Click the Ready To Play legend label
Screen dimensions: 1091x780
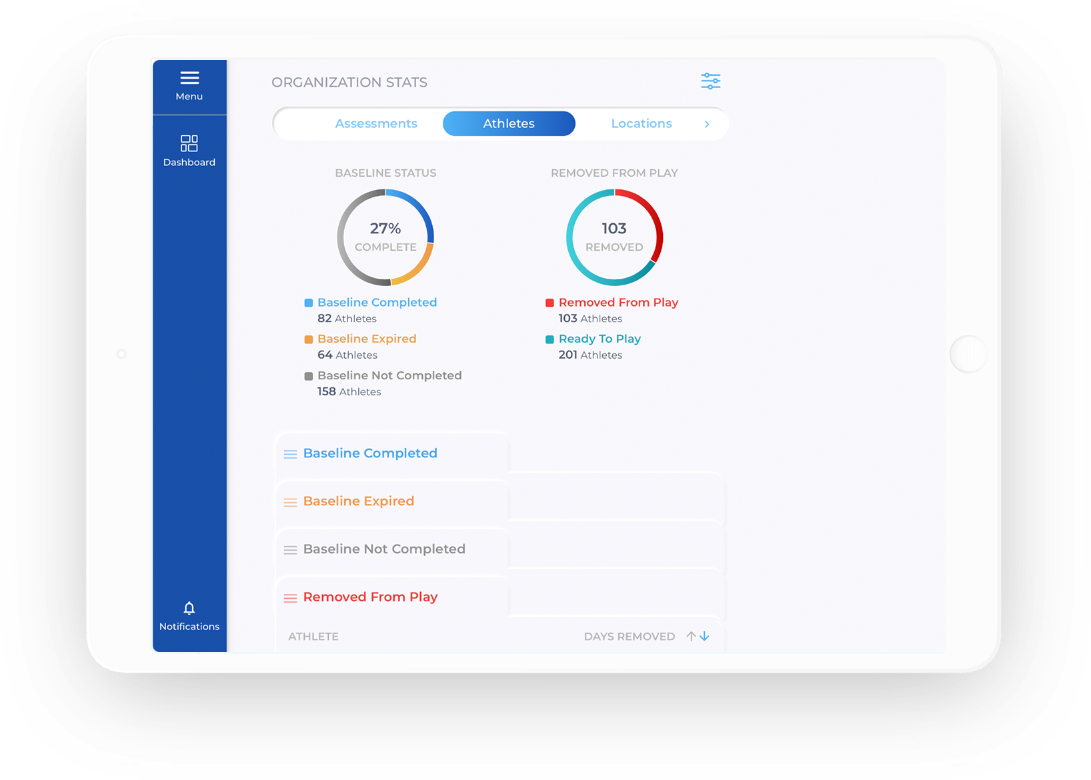[x=600, y=339]
